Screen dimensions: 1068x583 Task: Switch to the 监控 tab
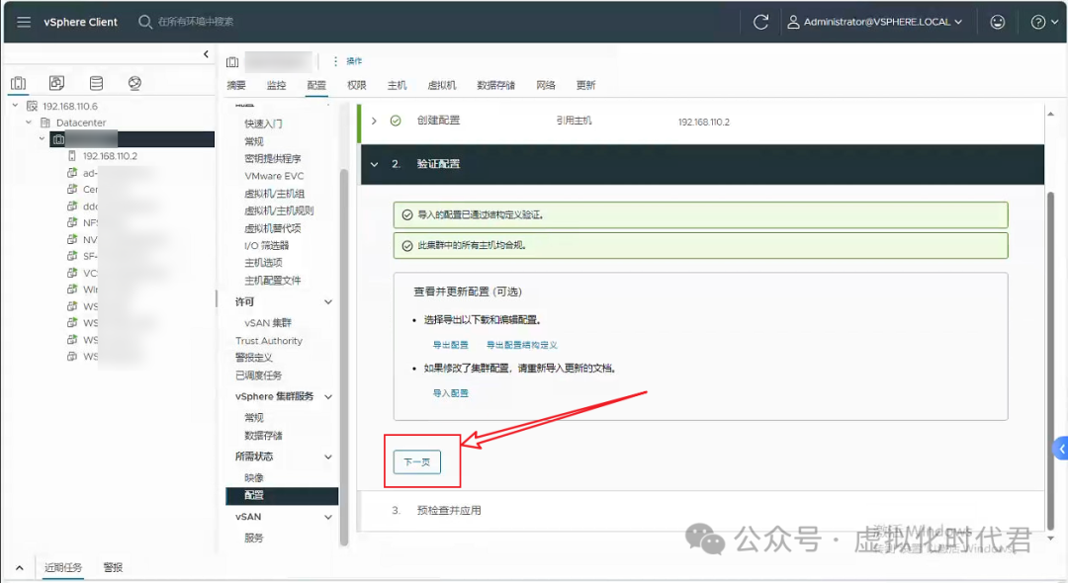(276, 85)
